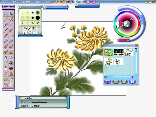Pick the red pin eyedropper tool

click(x=6, y=74)
